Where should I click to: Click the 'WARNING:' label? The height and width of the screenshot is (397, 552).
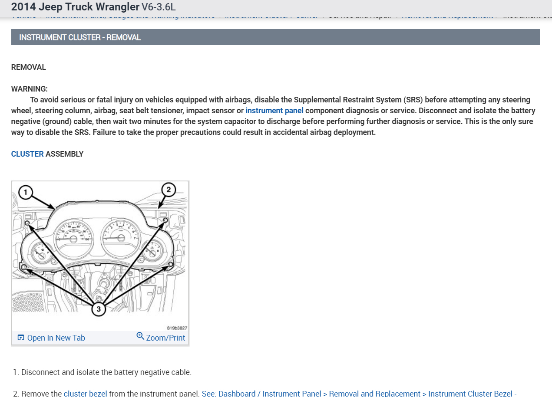(30, 89)
